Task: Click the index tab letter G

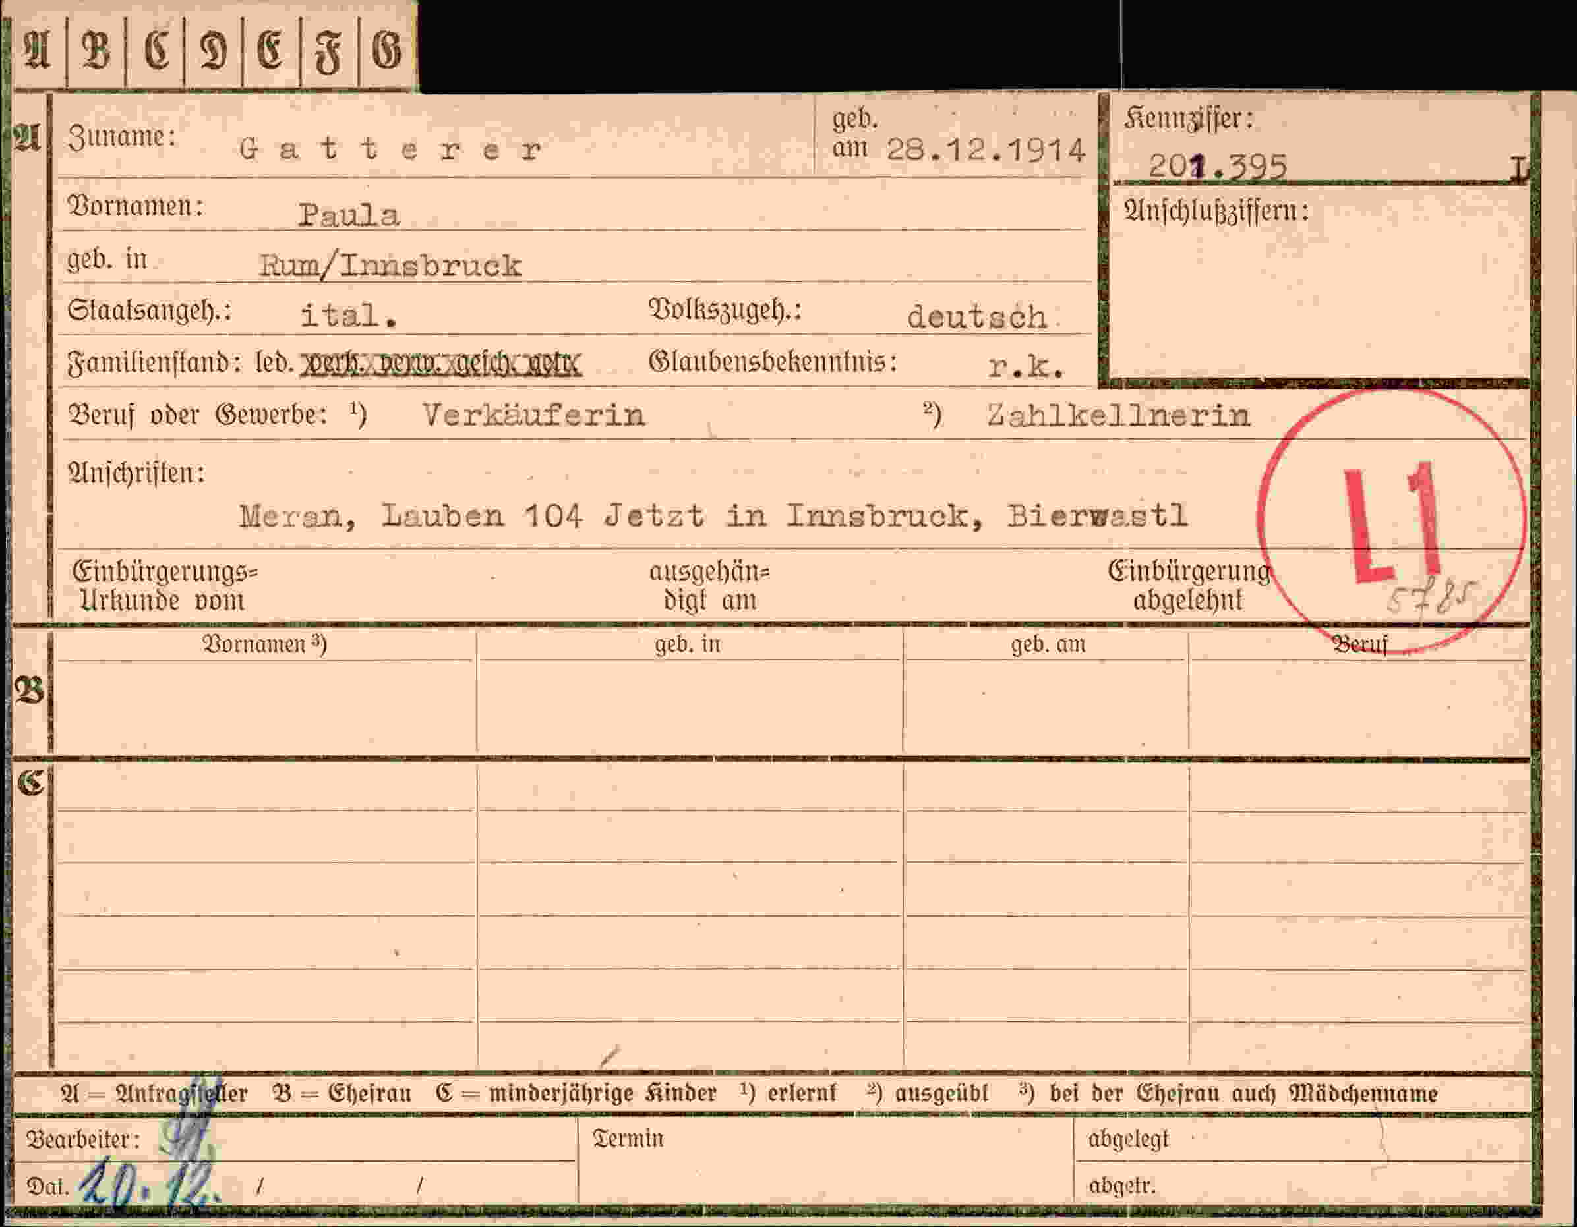Action: click(x=387, y=51)
